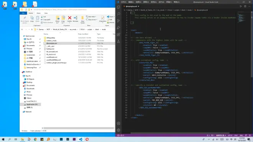Image resolution: width=253 pixels, height=142 pixels.
Task: Open the VS Code Source Control view
Action: coord(118,21)
